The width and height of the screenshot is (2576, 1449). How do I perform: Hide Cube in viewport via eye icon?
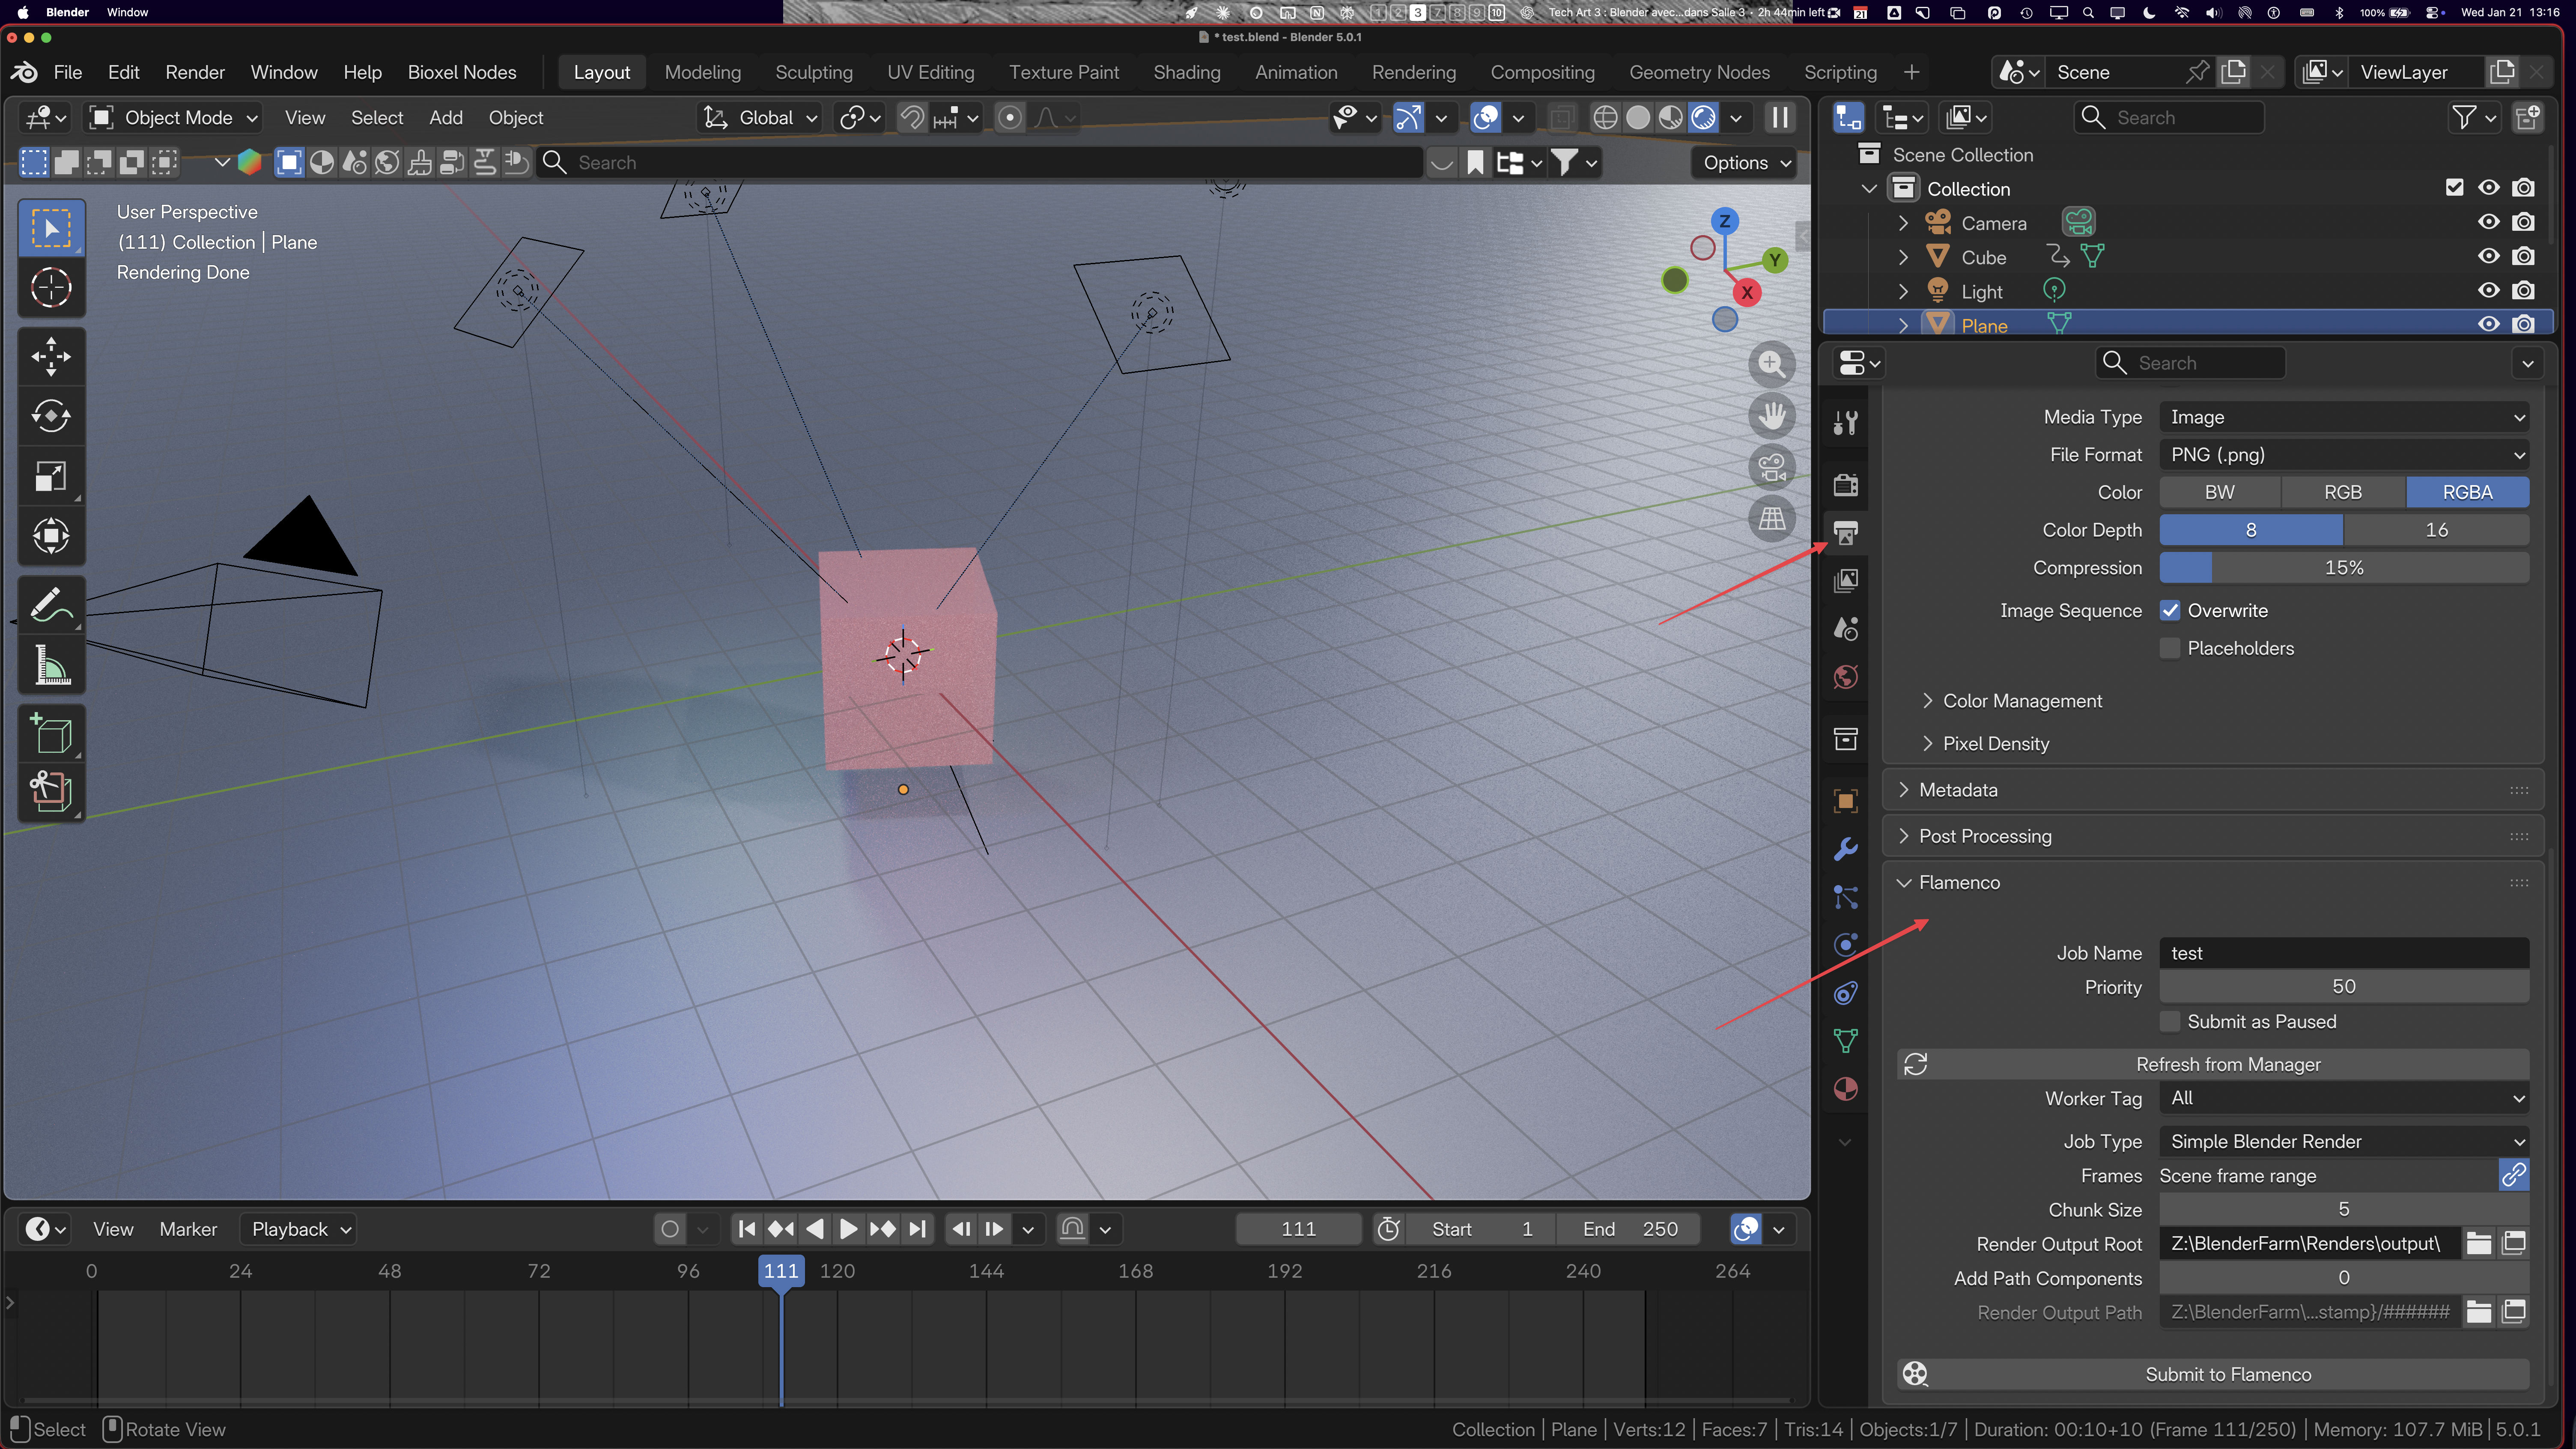coord(2489,256)
